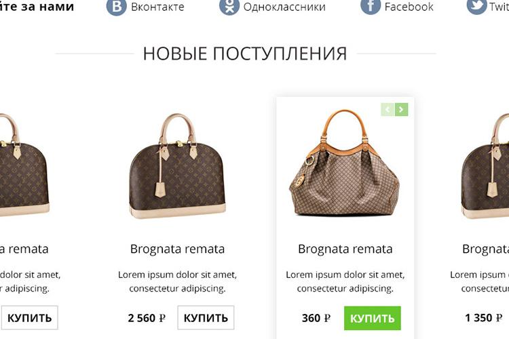Open the checkered bag with orange handle
This screenshot has width=509, height=339.
tap(344, 163)
